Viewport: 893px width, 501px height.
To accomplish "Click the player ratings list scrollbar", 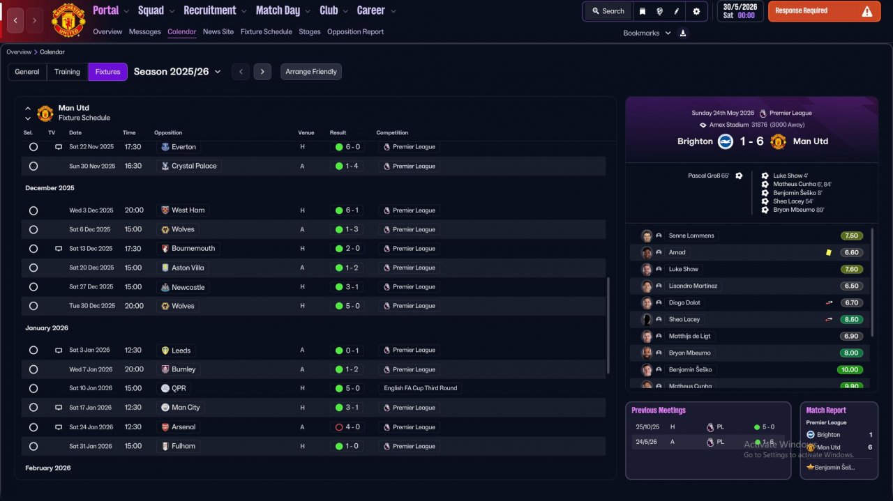I will click(872, 282).
